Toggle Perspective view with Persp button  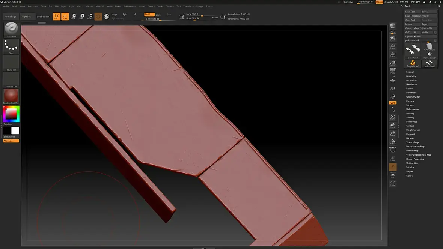(393, 71)
